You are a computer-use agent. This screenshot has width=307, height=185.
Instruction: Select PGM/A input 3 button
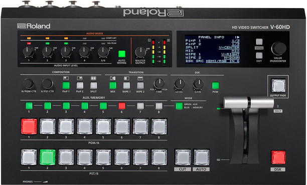(x=66, y=126)
